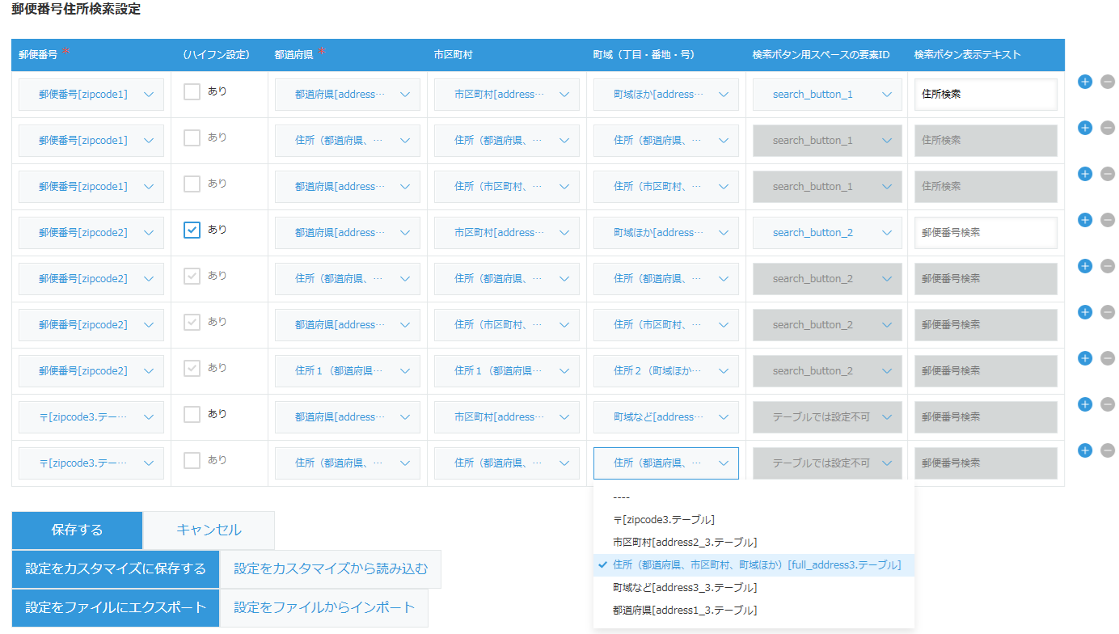Click the minus icon beside the first row

point(1108,82)
